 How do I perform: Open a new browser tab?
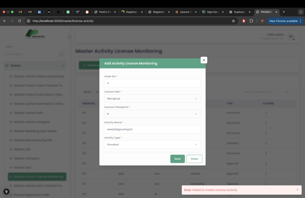284,12
